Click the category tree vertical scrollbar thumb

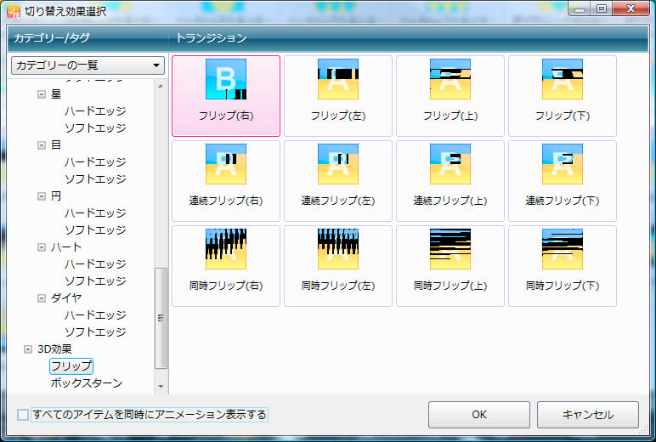tap(161, 318)
